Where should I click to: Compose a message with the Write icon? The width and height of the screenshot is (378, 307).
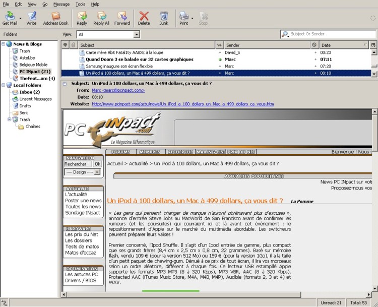click(31, 19)
